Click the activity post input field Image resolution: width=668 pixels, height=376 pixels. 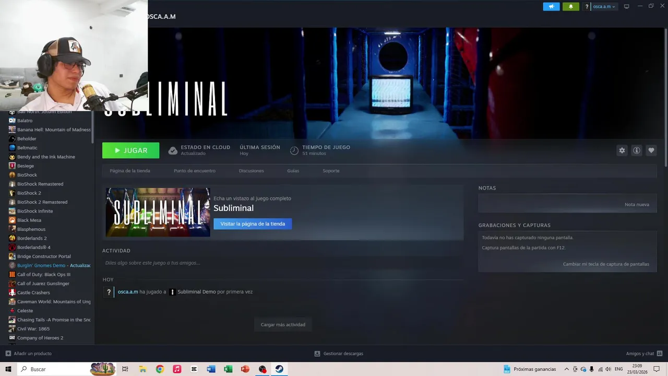point(283,263)
